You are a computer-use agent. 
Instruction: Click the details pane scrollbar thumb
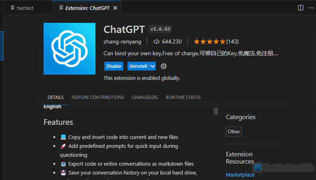(x=216, y=111)
